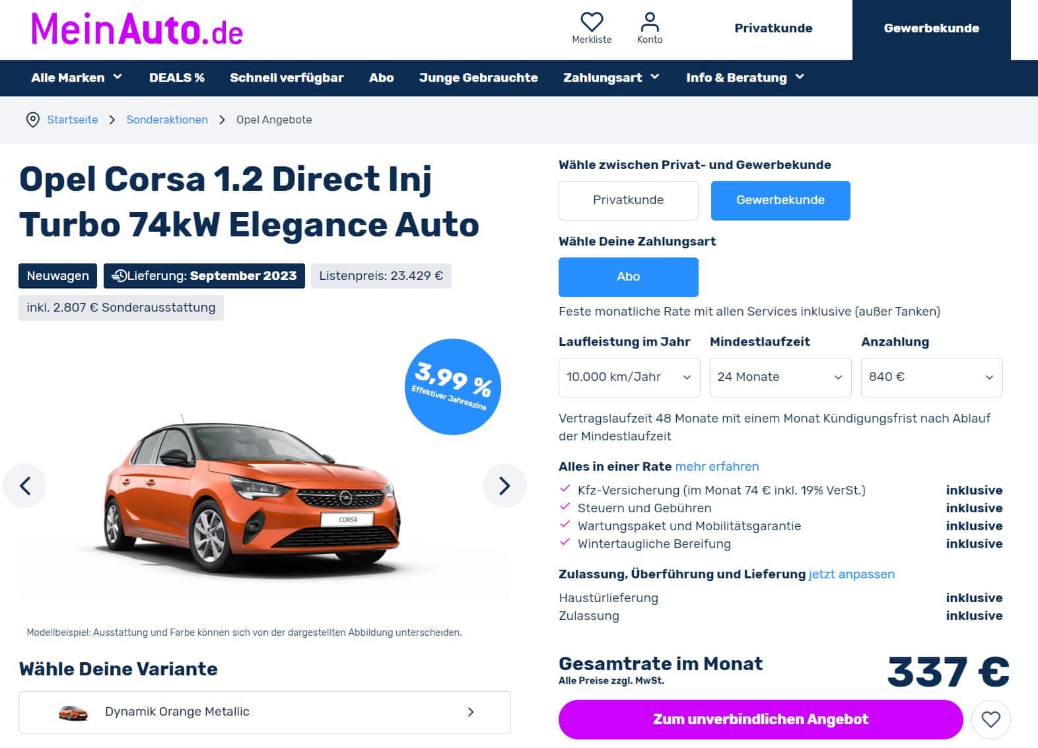Open Laufleistung im Jahr dropdown
The width and height of the screenshot is (1038, 748).
coord(629,377)
